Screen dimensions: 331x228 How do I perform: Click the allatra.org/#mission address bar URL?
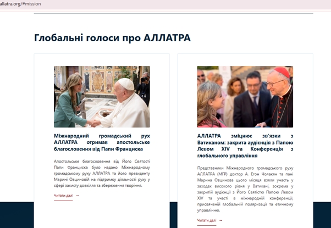click(20, 4)
